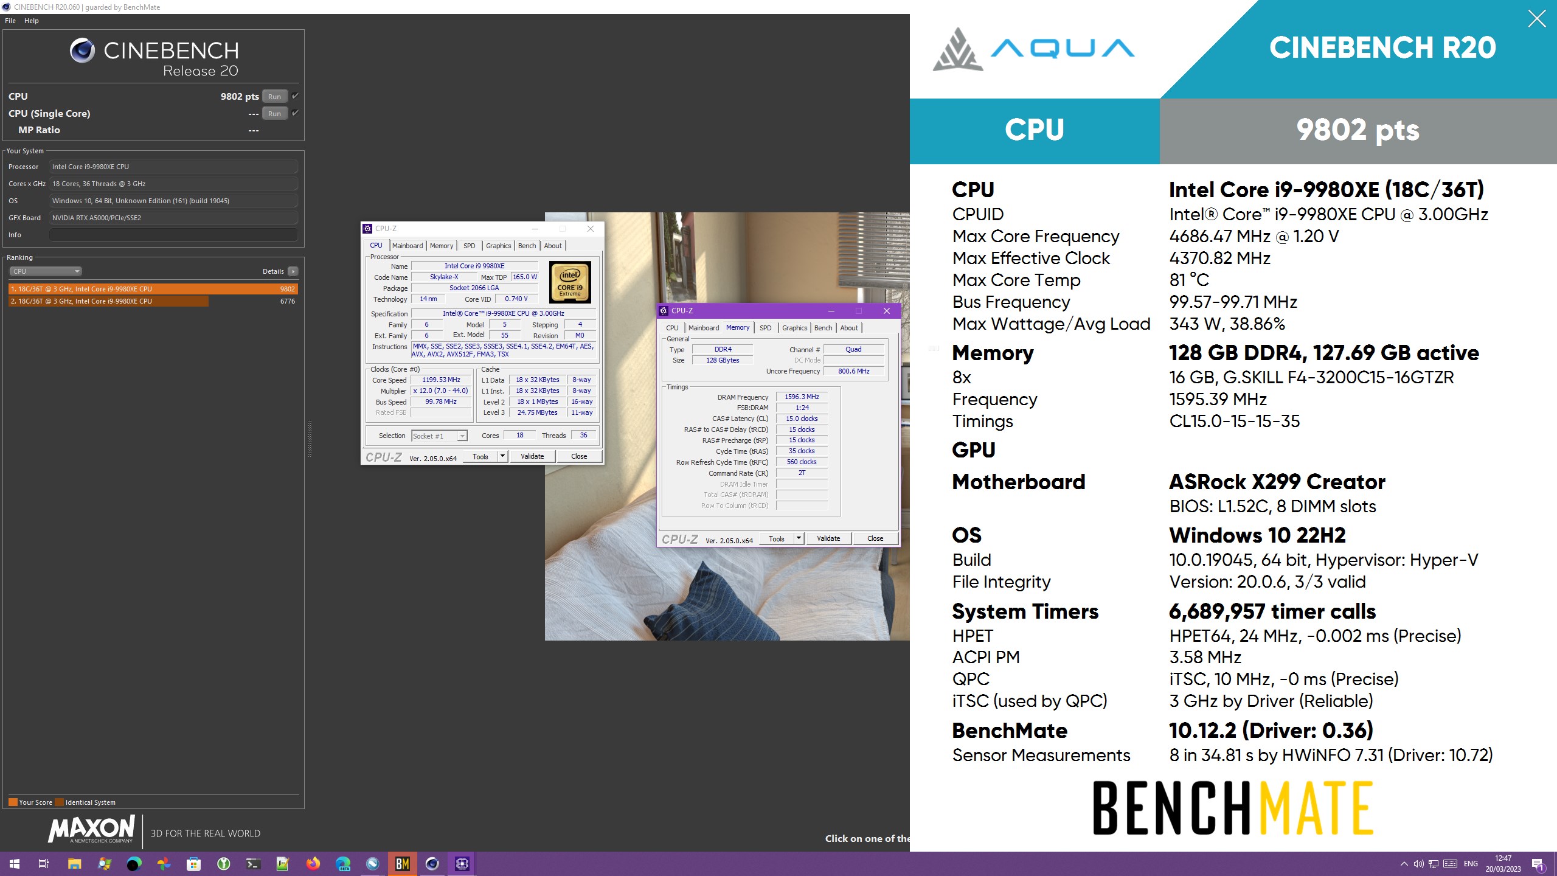Switch to Mainboard tab in CPU-Z CPU window
This screenshot has width=1557, height=876.
pyautogui.click(x=407, y=246)
